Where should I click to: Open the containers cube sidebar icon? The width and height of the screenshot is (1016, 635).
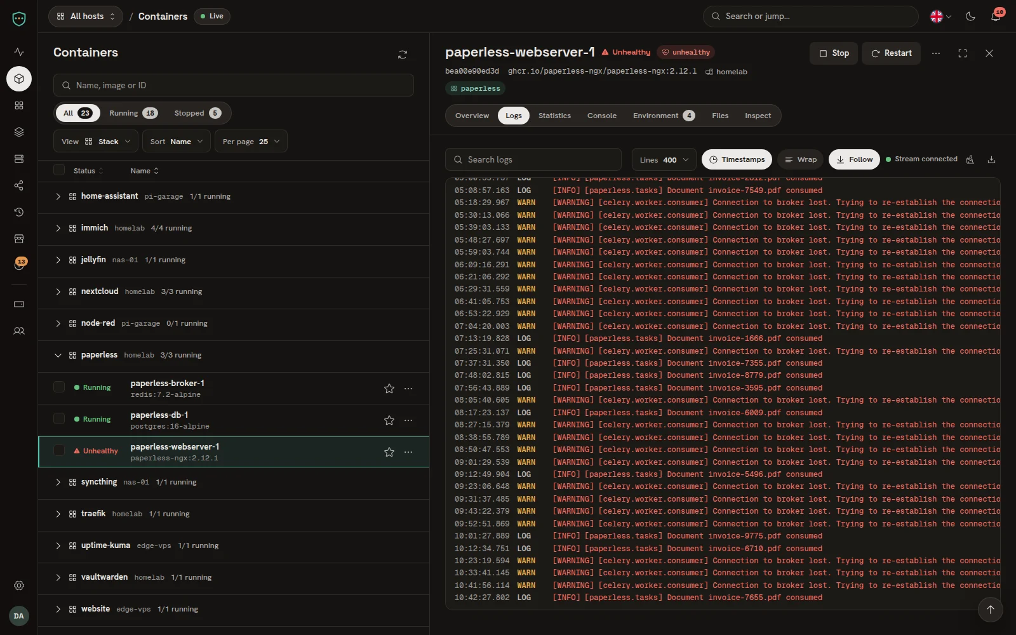(x=19, y=79)
